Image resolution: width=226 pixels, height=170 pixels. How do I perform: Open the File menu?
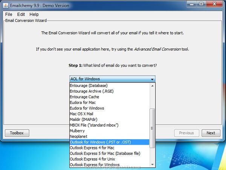9,14
